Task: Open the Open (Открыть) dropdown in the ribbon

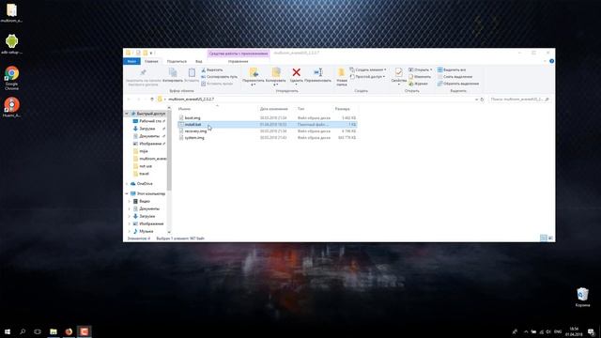Action: coord(421,69)
